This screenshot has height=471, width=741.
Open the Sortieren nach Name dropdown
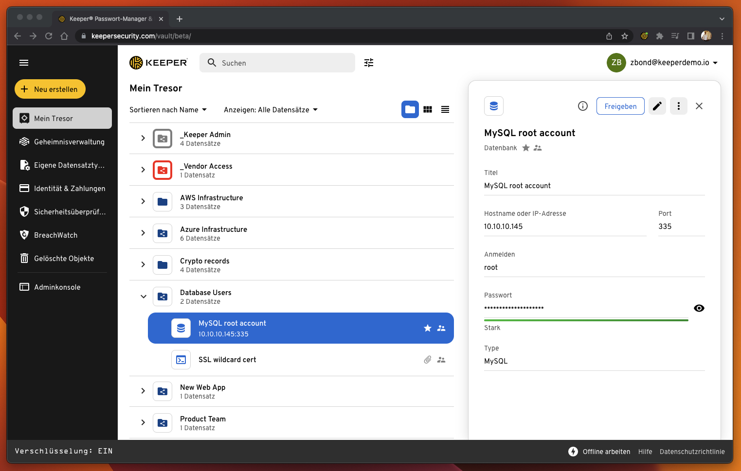click(168, 110)
